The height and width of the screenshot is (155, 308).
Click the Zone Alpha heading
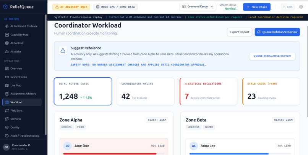click(x=71, y=120)
